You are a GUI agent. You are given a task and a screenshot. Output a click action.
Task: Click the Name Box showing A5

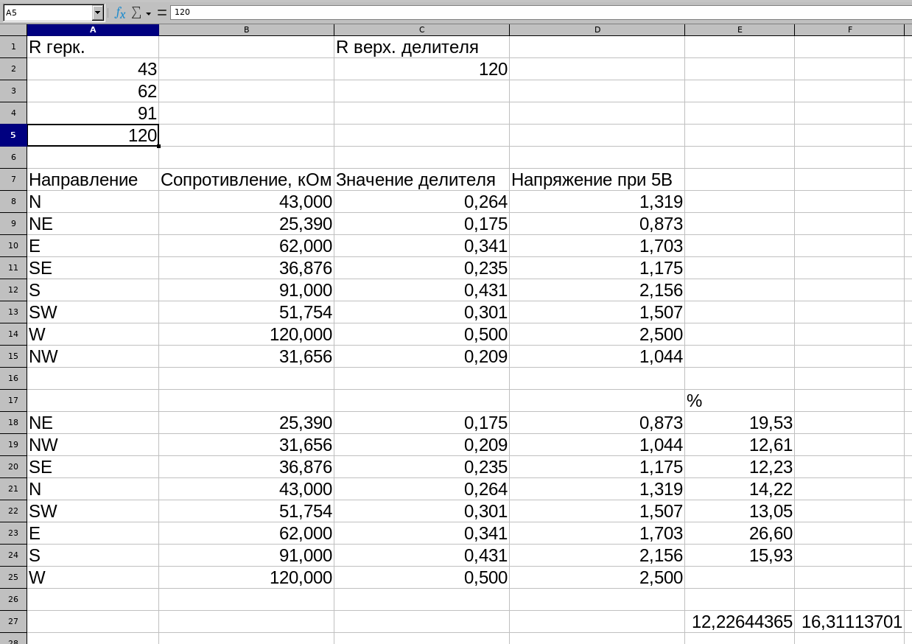pos(48,13)
